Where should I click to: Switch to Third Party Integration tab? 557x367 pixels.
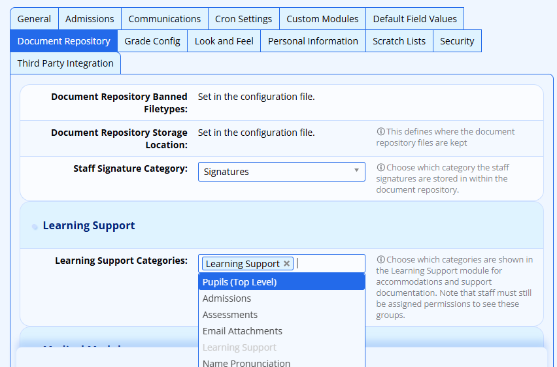coord(65,63)
